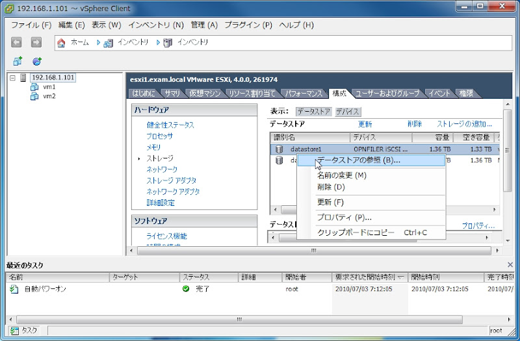
Task: Click the 要求された開始時刻 column header
Action: (x=369, y=277)
